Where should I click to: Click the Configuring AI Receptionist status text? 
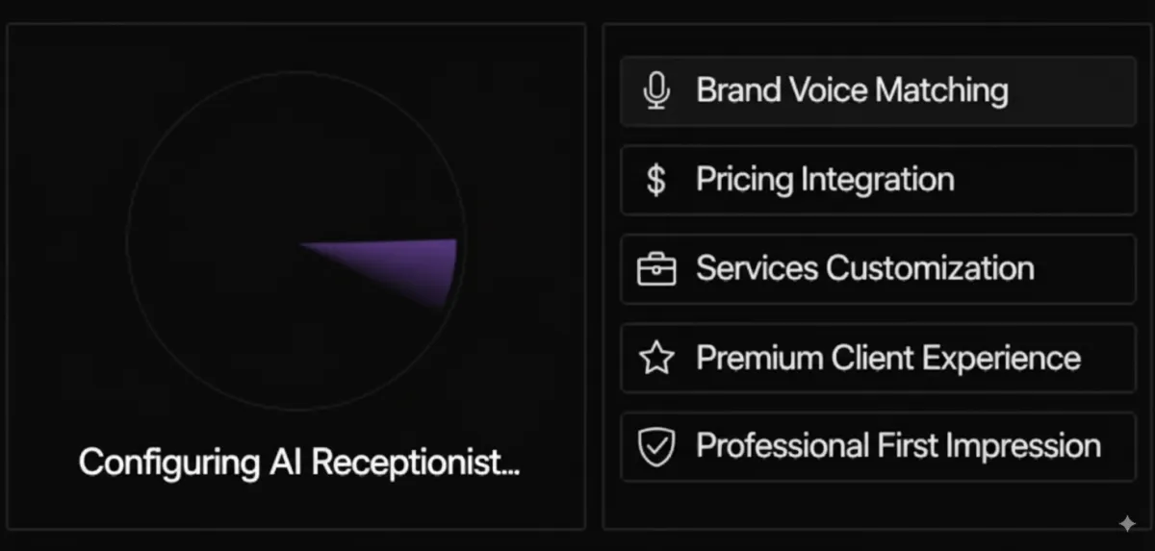pos(299,463)
